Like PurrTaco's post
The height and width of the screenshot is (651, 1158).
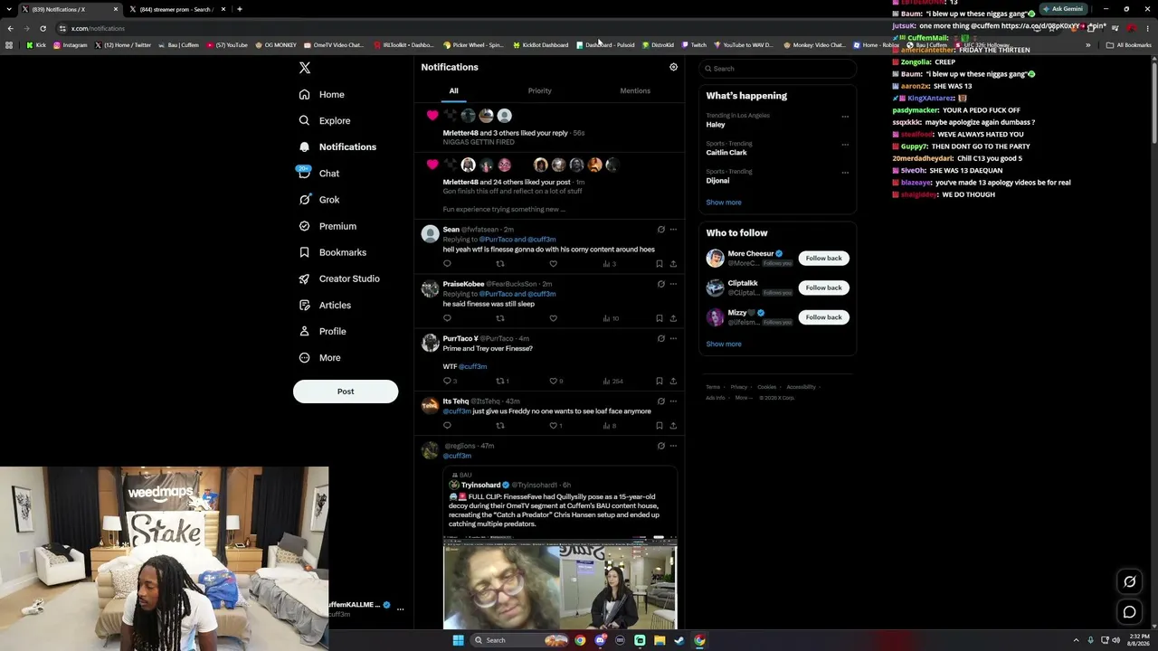tap(555, 381)
